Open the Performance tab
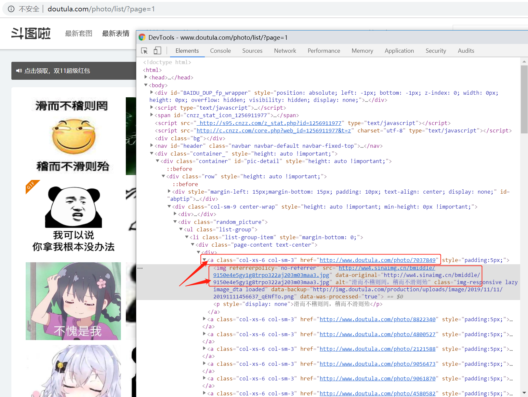 point(324,51)
